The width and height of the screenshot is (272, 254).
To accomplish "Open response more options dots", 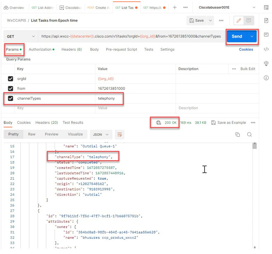I will click(x=253, y=123).
